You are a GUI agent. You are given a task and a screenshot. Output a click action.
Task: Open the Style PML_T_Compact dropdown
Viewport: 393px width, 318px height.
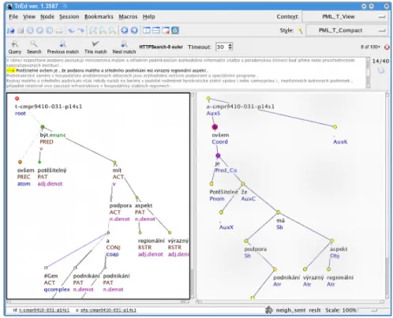[347, 31]
